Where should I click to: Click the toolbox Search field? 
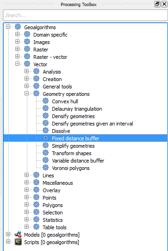click(85, 15)
